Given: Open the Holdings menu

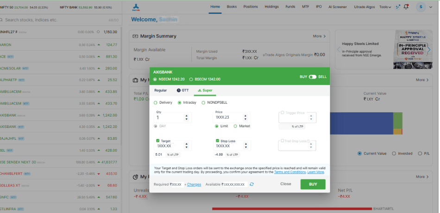Looking at the screenshot, I should tap(271, 7).
